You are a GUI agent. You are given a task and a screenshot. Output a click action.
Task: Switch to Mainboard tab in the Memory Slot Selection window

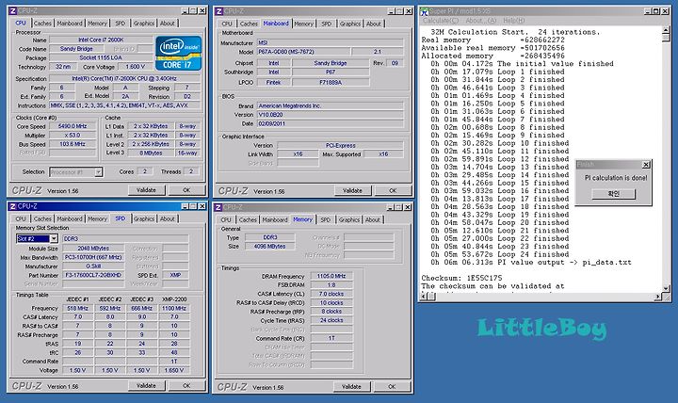[x=69, y=218]
